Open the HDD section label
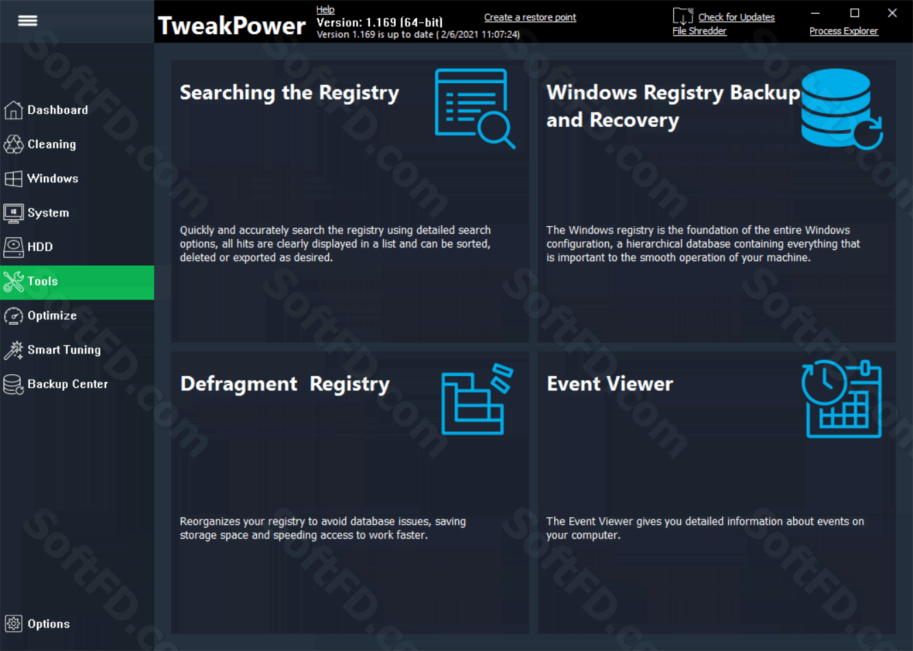 click(x=40, y=247)
